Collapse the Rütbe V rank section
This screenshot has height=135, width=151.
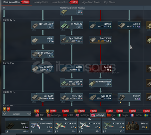pyautogui.click(x=13, y=63)
